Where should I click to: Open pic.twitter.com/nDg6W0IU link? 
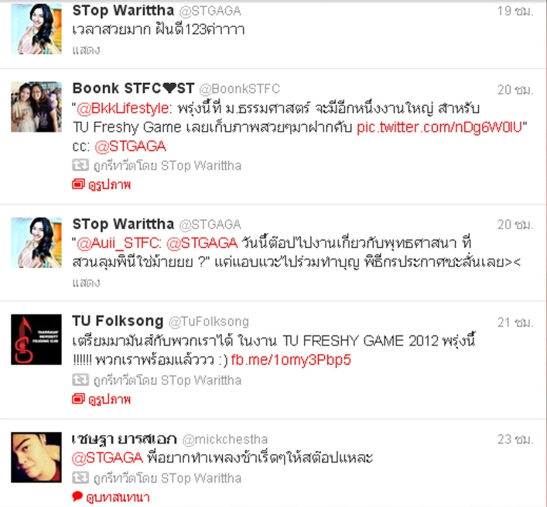[x=440, y=127]
